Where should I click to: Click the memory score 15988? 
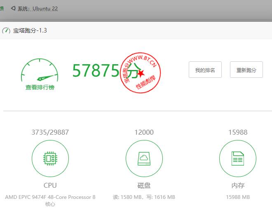[238, 132]
